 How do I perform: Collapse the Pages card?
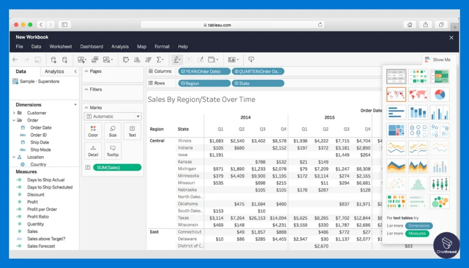click(86, 71)
